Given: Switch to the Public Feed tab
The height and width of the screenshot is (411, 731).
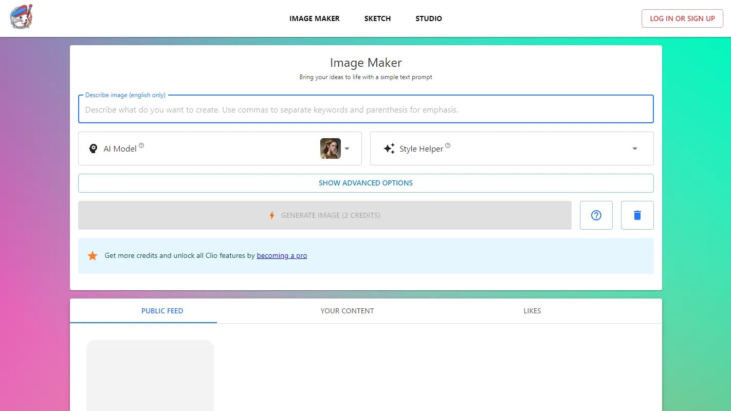Looking at the screenshot, I should pyautogui.click(x=162, y=311).
